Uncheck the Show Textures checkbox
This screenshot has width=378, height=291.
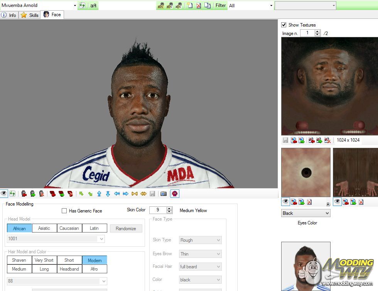click(284, 25)
